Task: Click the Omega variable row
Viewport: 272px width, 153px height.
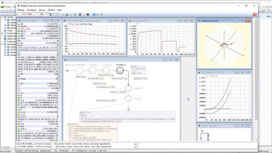Action: point(38,119)
